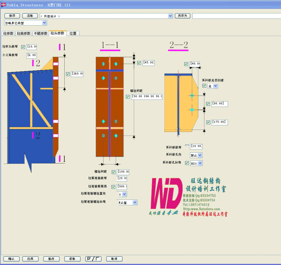Open the saved settings dropdown showing 外柱设计

coord(106,16)
